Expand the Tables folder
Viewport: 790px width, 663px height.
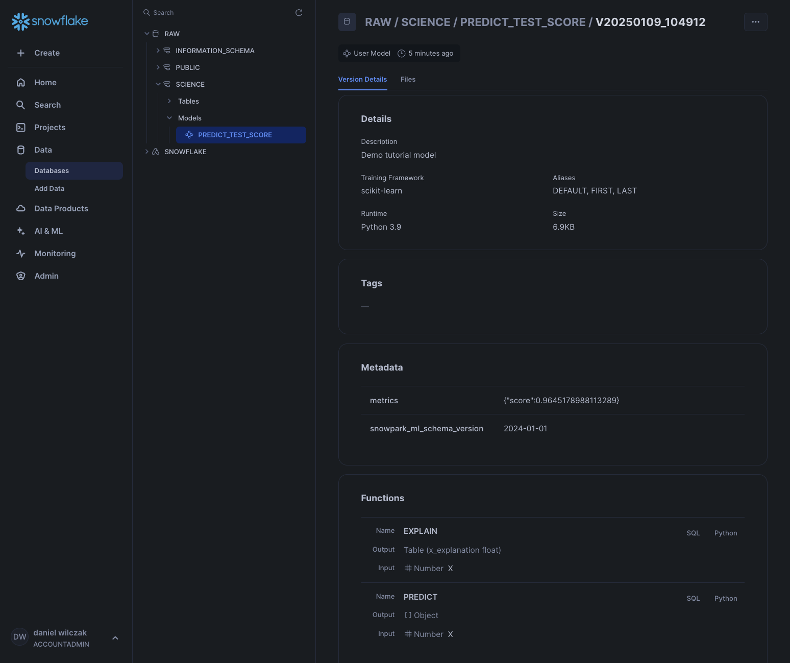pos(169,101)
